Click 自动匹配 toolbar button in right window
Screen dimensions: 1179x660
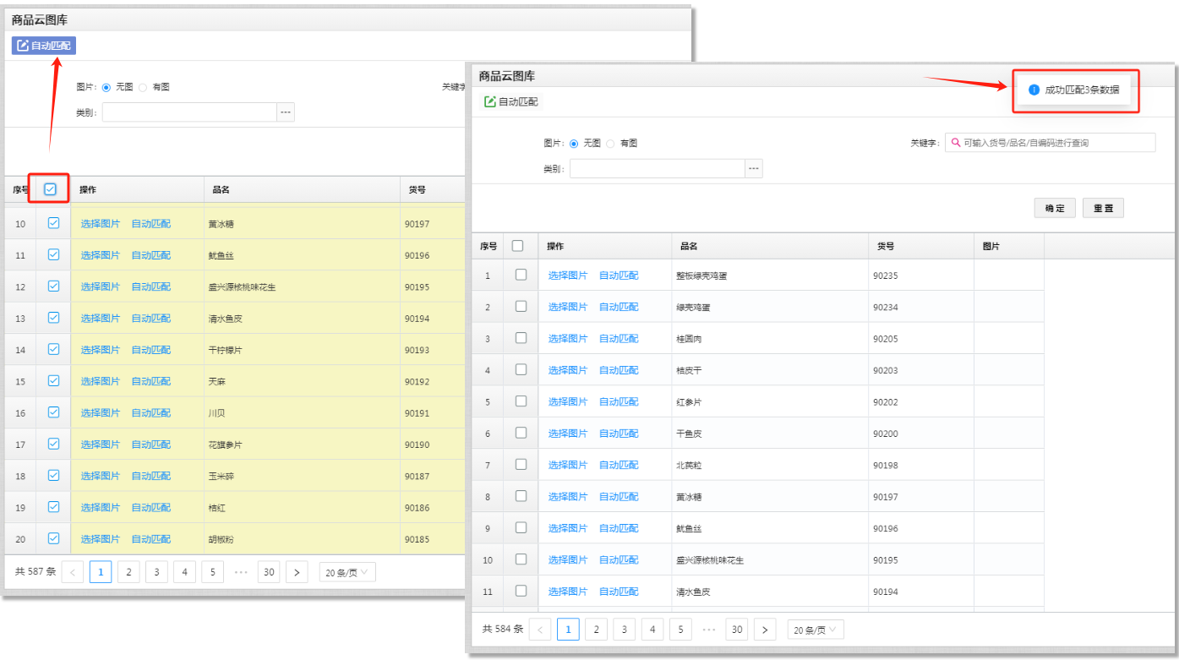(x=511, y=101)
